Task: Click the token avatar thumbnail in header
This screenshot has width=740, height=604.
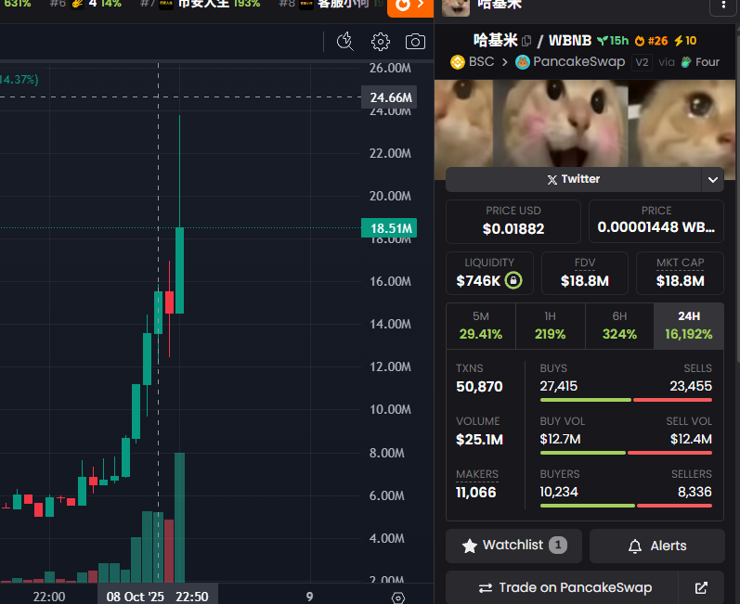Action: pos(456,7)
